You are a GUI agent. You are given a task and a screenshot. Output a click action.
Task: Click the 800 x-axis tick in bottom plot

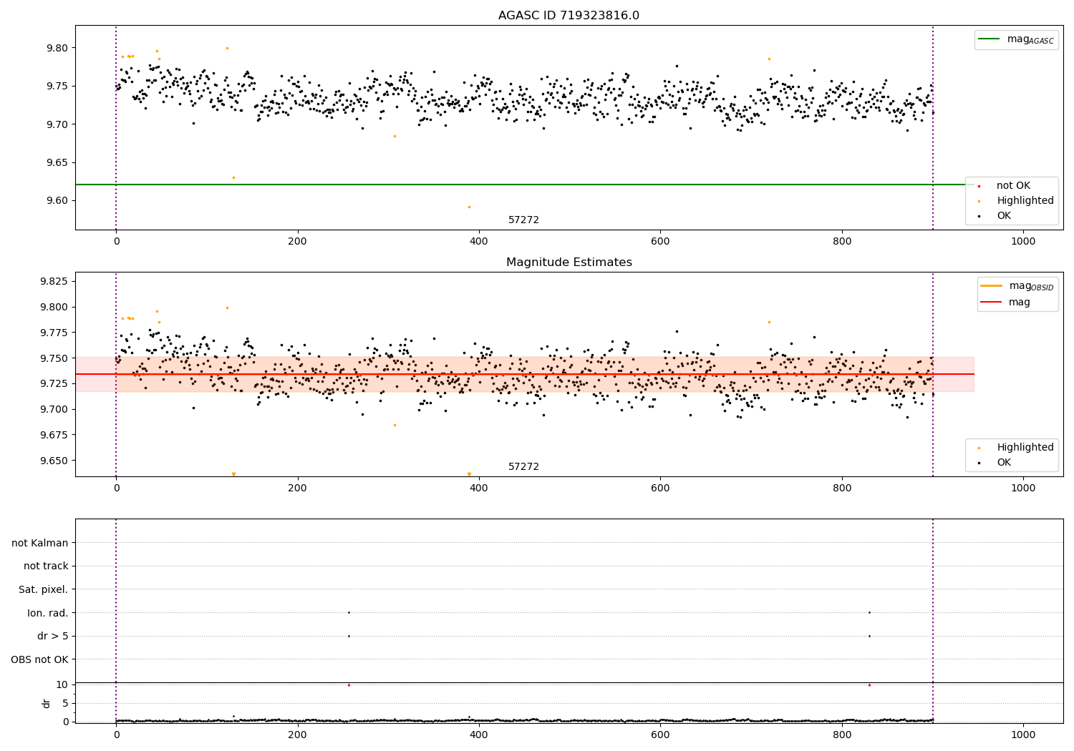[x=842, y=735]
